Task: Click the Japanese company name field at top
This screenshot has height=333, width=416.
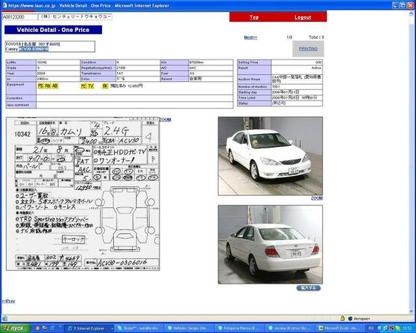Action: (75, 17)
